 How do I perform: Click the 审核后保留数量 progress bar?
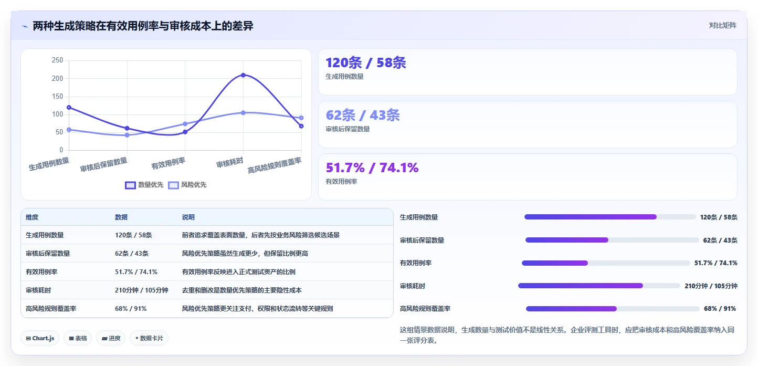click(612, 240)
